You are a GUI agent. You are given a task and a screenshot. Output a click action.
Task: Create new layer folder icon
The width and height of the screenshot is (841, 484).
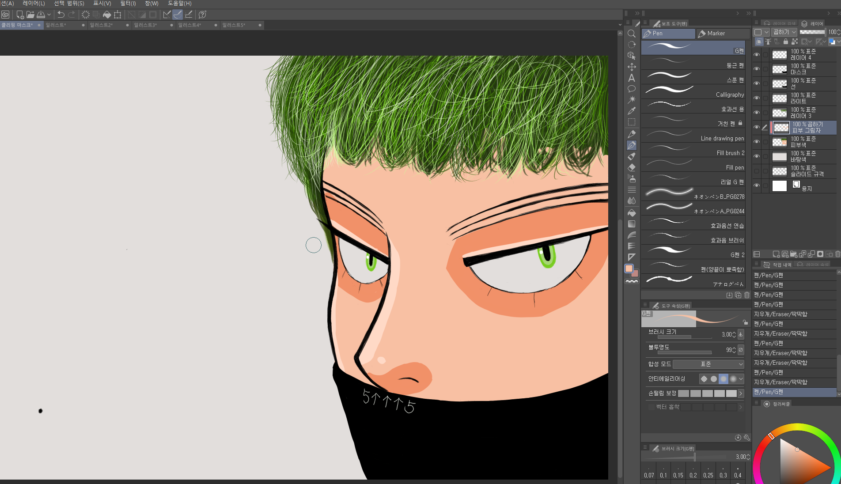click(x=793, y=254)
